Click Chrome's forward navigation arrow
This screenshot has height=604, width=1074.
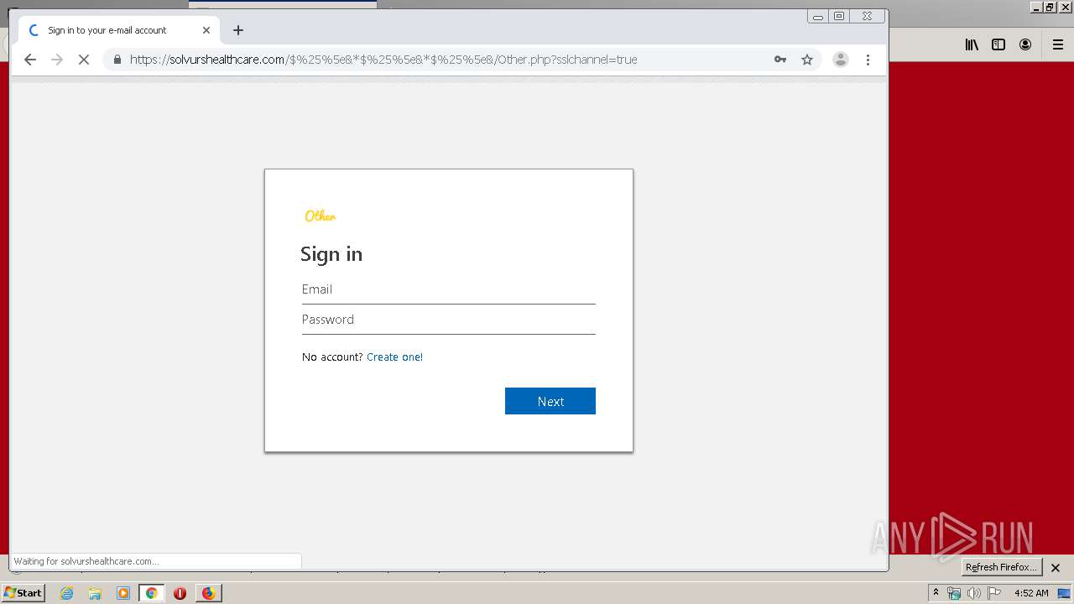pyautogui.click(x=57, y=60)
